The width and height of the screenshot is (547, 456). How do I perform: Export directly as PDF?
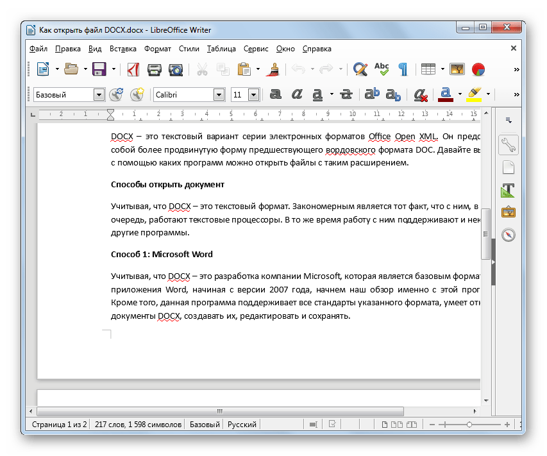point(133,69)
